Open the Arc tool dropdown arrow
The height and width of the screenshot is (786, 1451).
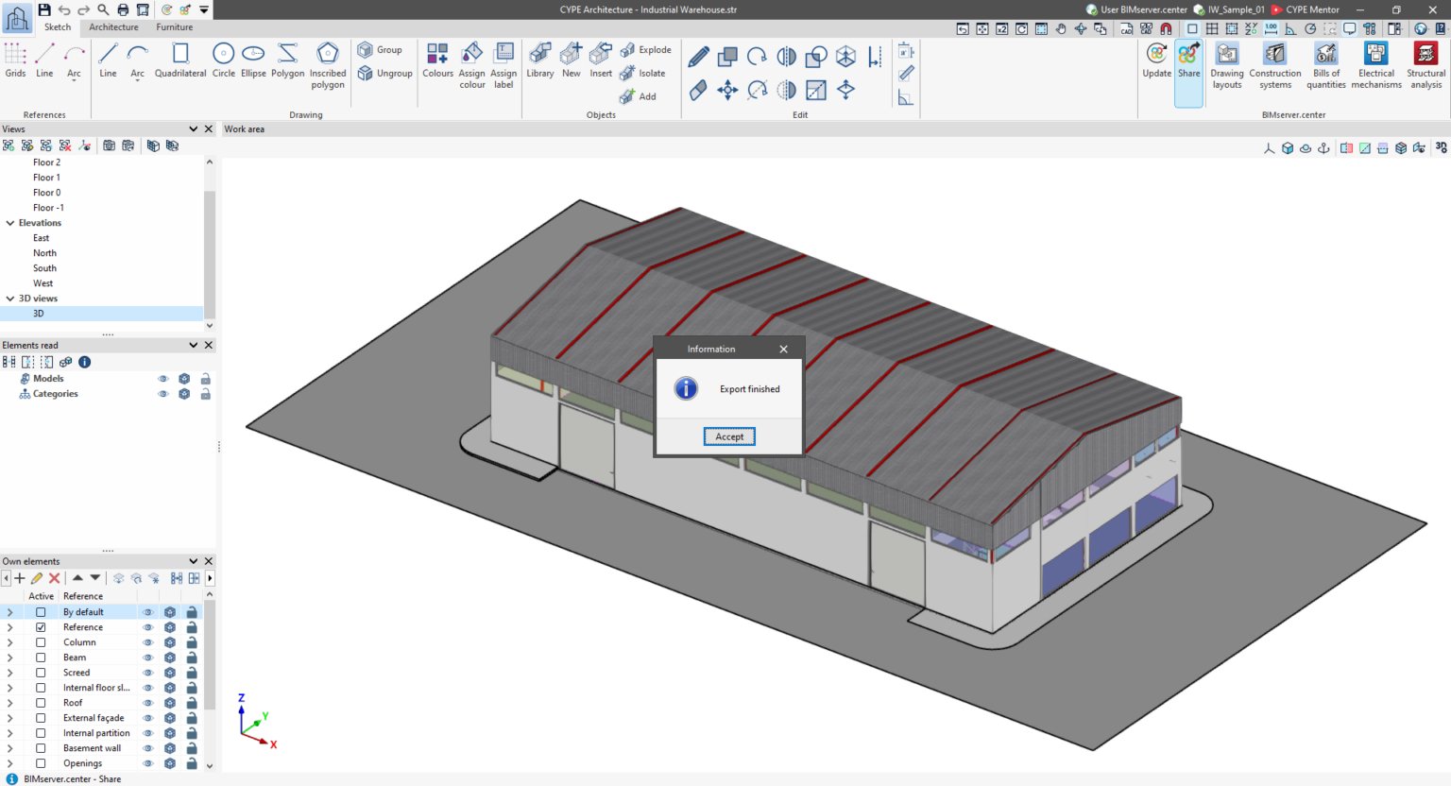tap(138, 81)
